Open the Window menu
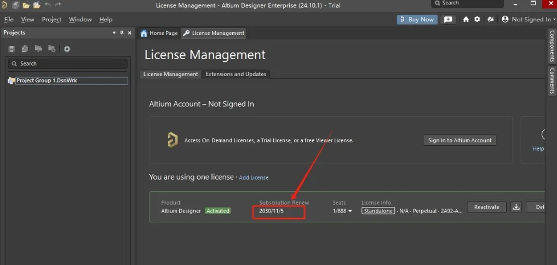This screenshot has width=557, height=265. point(81,20)
